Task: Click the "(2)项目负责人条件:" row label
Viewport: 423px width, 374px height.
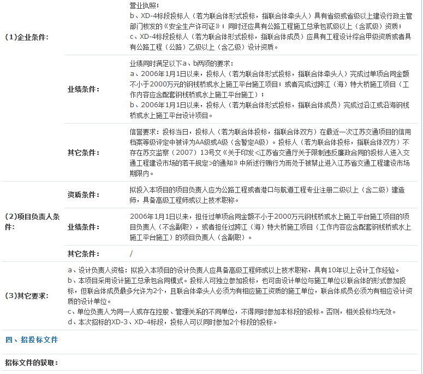Action: click(x=32, y=221)
